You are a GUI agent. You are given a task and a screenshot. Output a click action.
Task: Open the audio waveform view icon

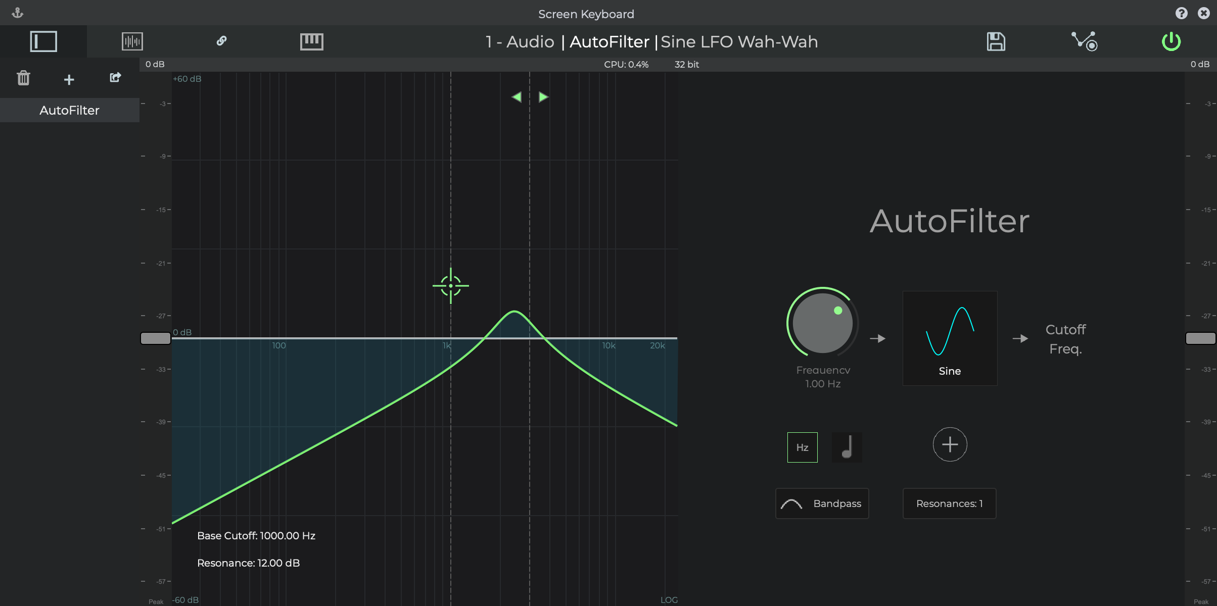pyautogui.click(x=132, y=41)
